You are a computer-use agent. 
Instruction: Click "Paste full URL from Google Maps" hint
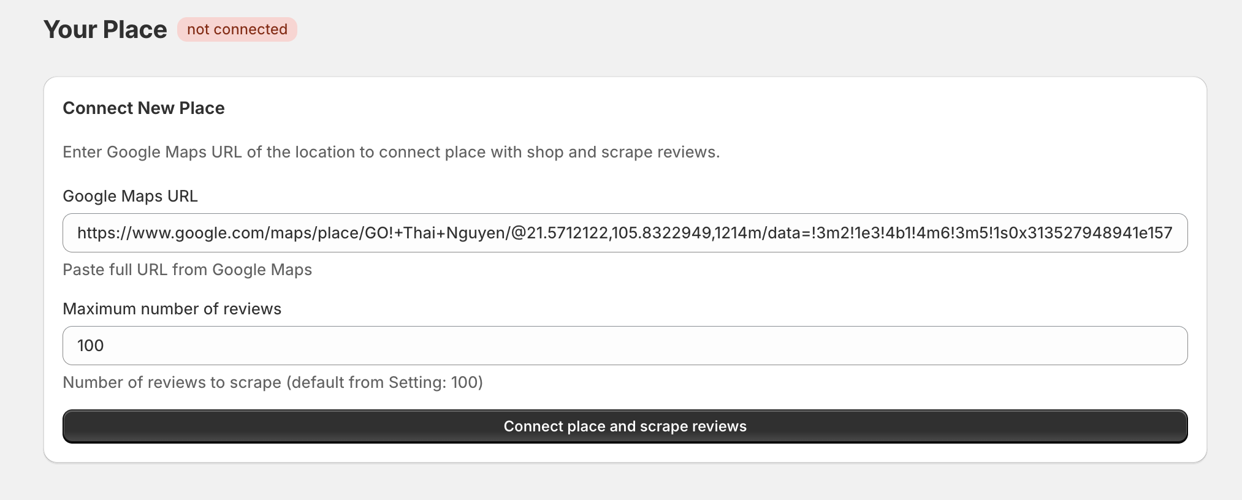(x=187, y=270)
